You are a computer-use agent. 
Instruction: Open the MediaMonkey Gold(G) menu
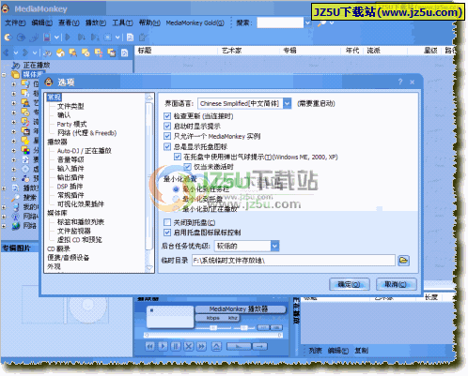(195, 23)
